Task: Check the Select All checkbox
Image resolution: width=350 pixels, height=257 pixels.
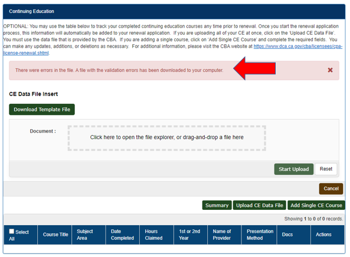Action: click(x=12, y=232)
